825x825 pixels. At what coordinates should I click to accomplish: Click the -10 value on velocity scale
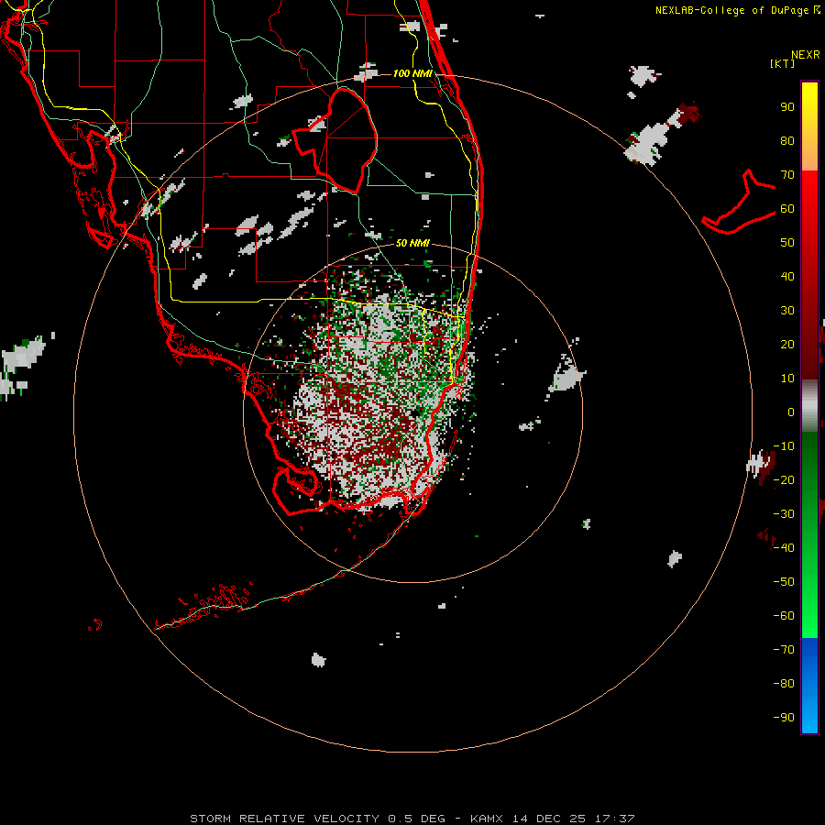point(784,446)
